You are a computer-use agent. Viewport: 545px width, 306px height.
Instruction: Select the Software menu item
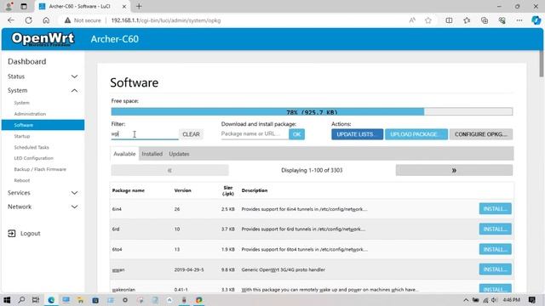coord(43,125)
